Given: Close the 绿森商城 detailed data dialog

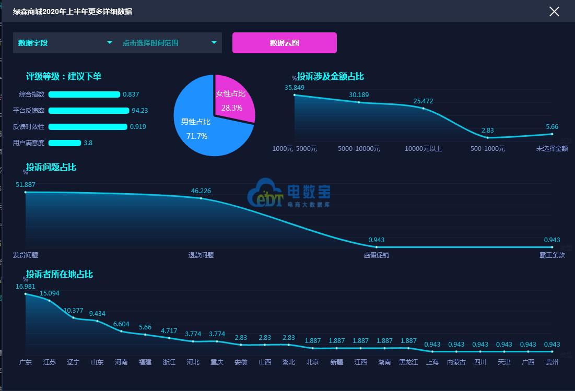Looking at the screenshot, I should (554, 11).
